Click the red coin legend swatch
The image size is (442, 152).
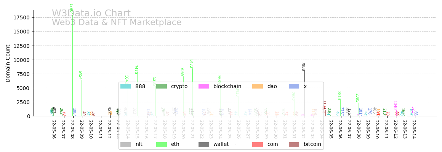[x=258, y=144]
